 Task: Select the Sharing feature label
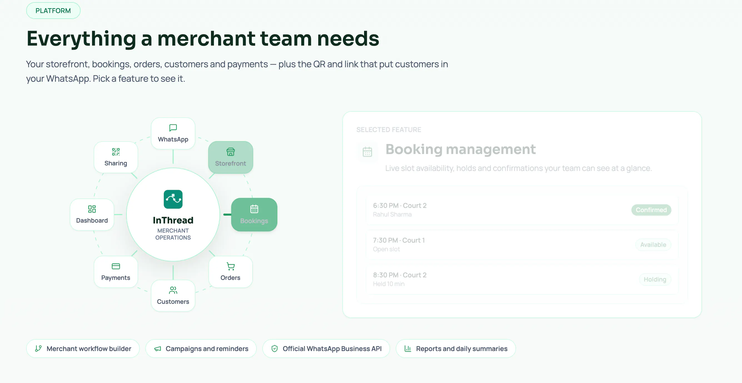(116, 163)
